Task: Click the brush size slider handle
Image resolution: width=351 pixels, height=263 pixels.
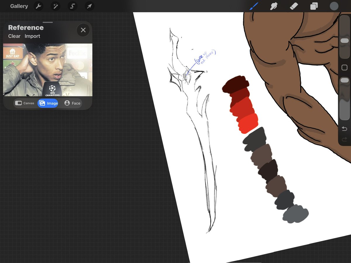Action: [x=345, y=41]
